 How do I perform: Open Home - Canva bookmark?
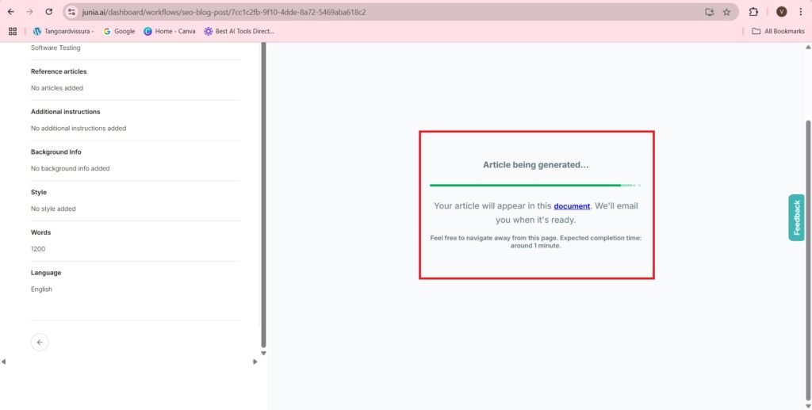point(170,31)
